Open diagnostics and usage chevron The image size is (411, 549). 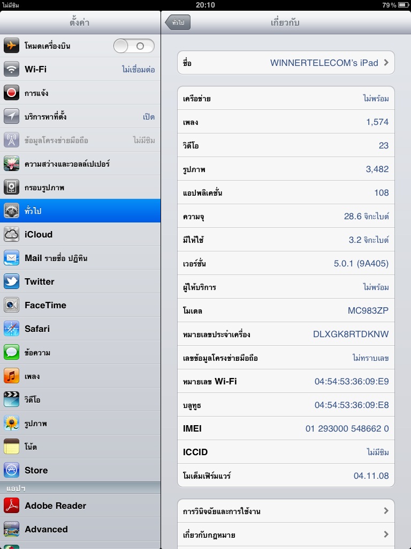(x=386, y=511)
